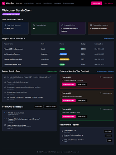Click the folder icon on Projects Backed card
Viewport: 116px width, 155px height.
34,25
